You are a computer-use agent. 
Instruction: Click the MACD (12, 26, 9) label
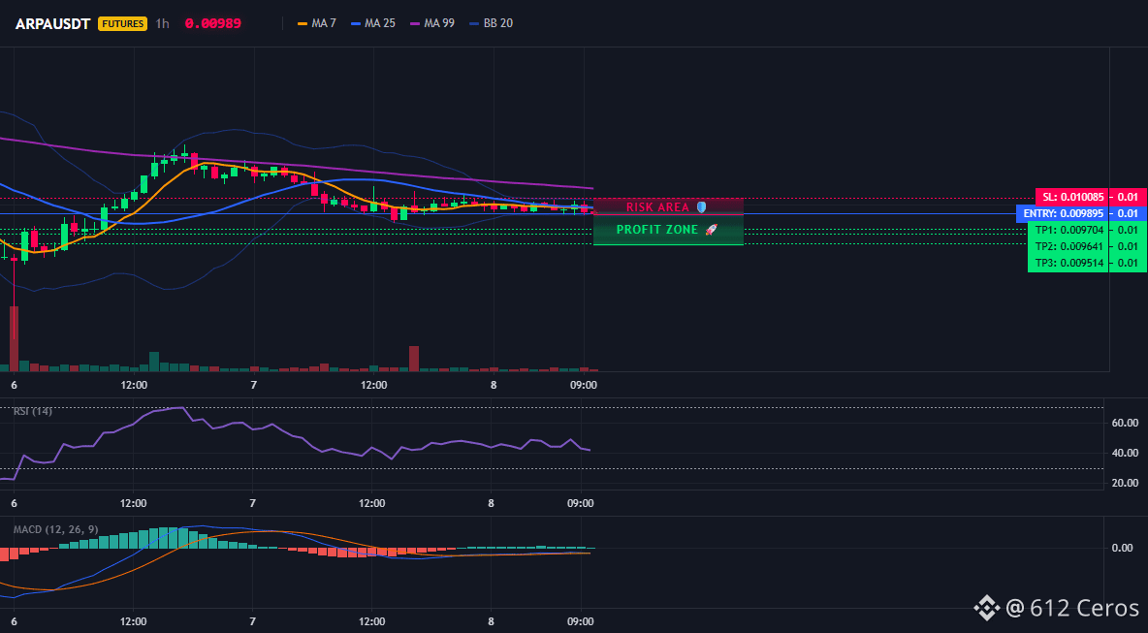click(x=55, y=529)
